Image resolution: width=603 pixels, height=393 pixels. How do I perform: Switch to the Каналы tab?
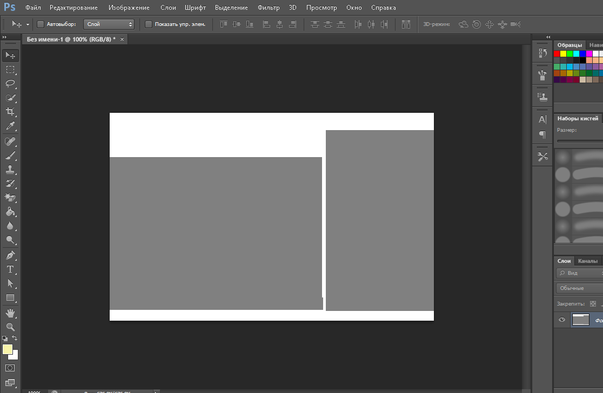tap(587, 261)
